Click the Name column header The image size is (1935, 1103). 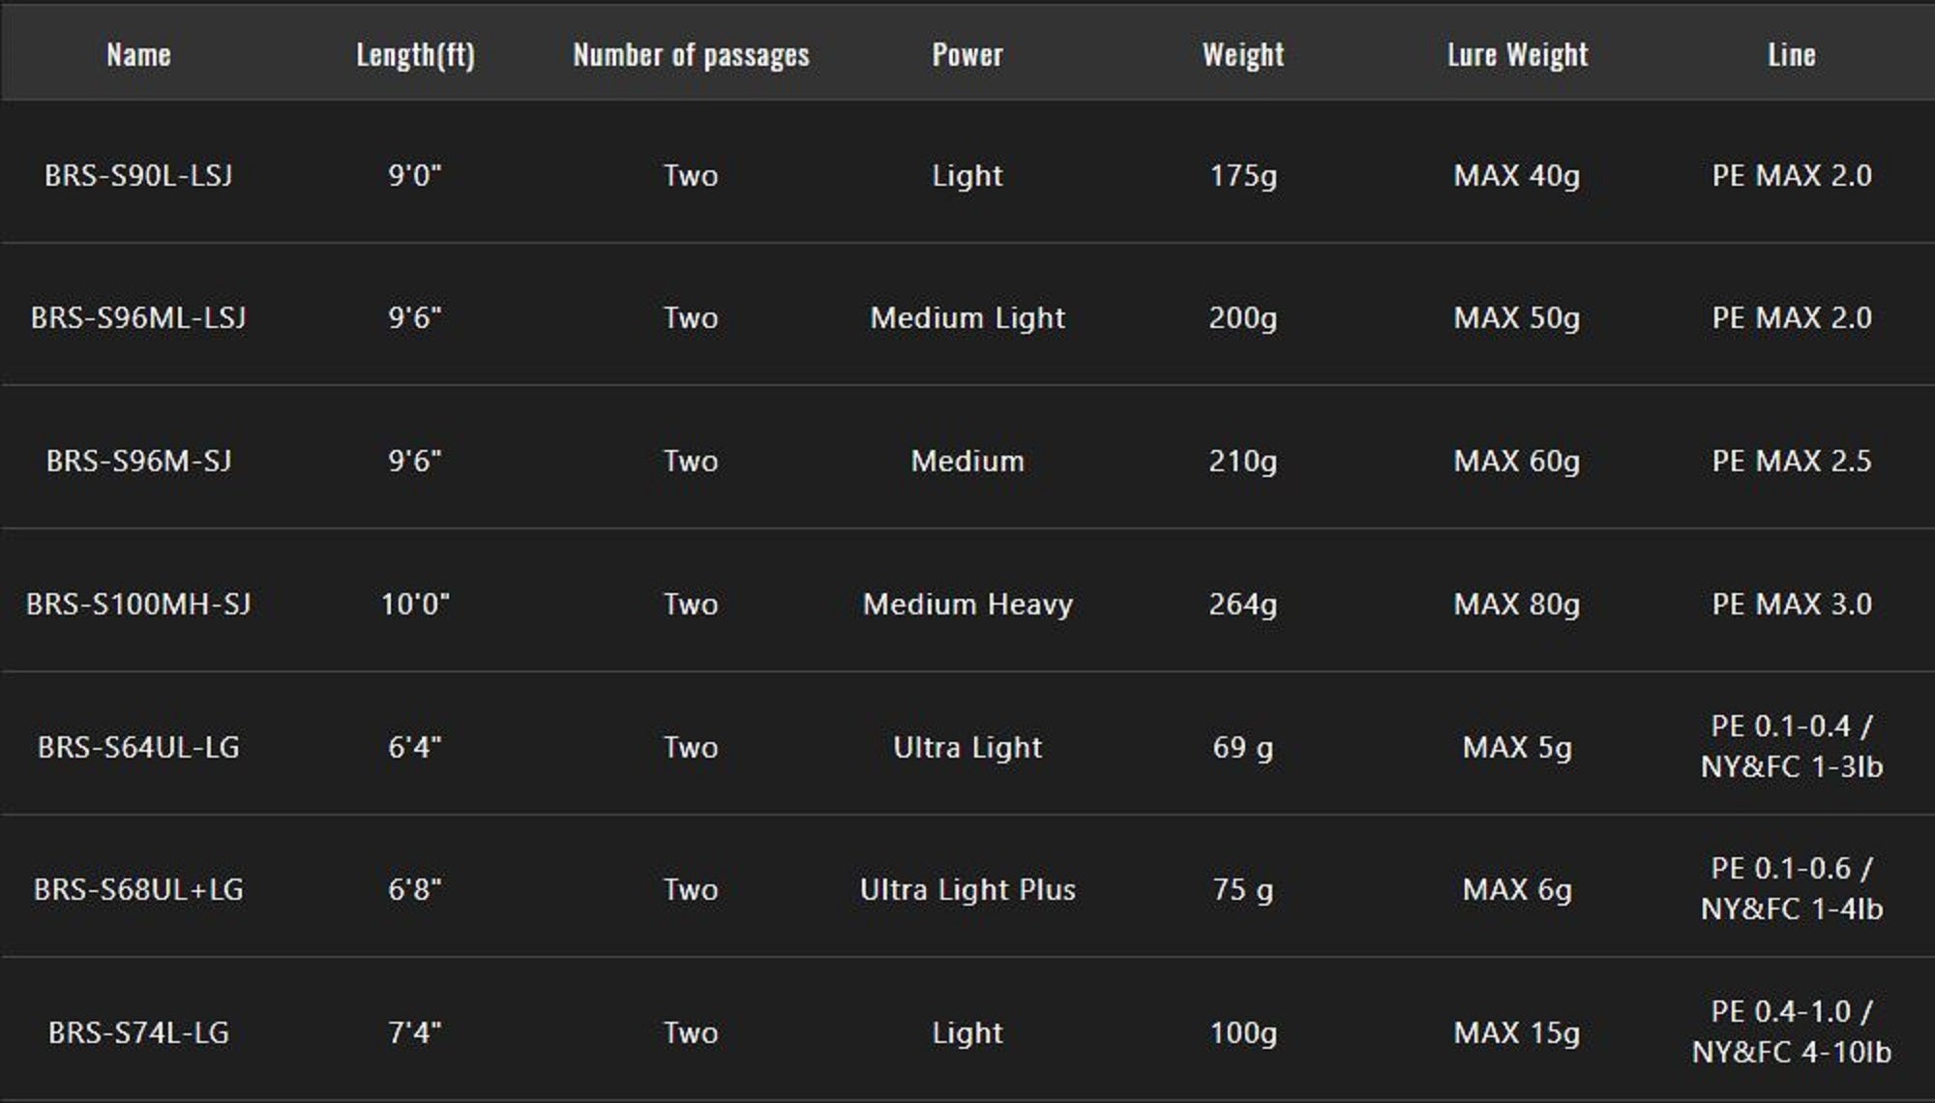138,55
